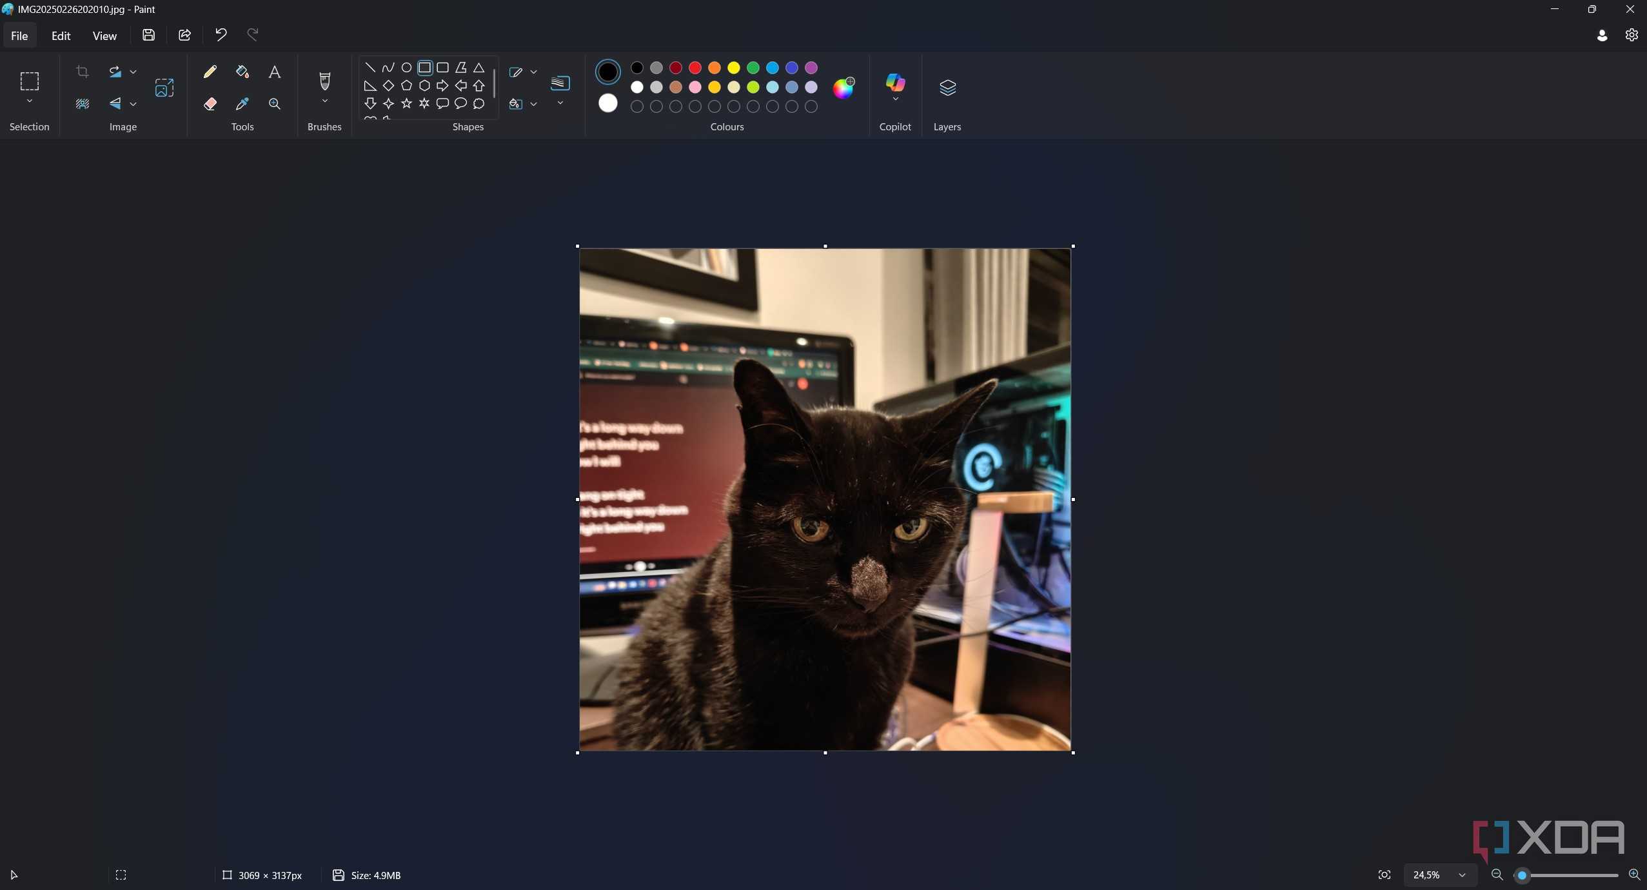1647x890 pixels.
Task: Expand the Rotate options dropdown
Action: coord(133,72)
